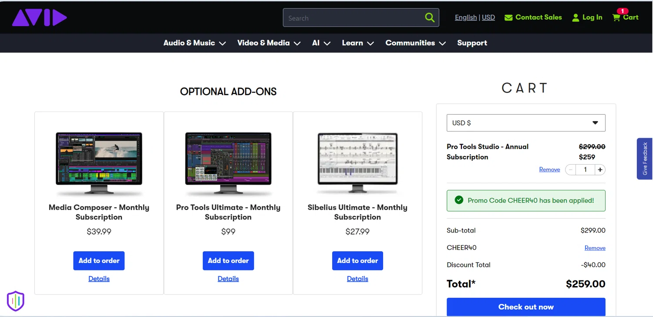Add Media Composer to order
The width and height of the screenshot is (653, 317).
99,260
